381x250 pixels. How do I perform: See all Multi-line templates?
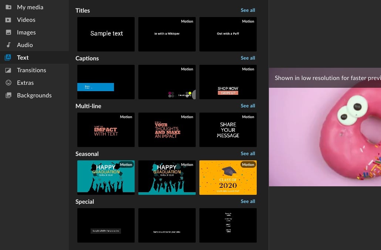coord(248,106)
